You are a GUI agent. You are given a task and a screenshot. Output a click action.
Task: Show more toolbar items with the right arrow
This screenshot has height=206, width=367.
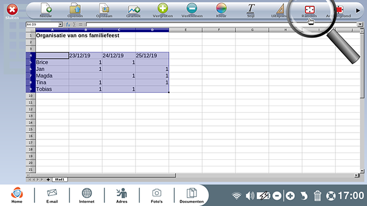coord(358,11)
